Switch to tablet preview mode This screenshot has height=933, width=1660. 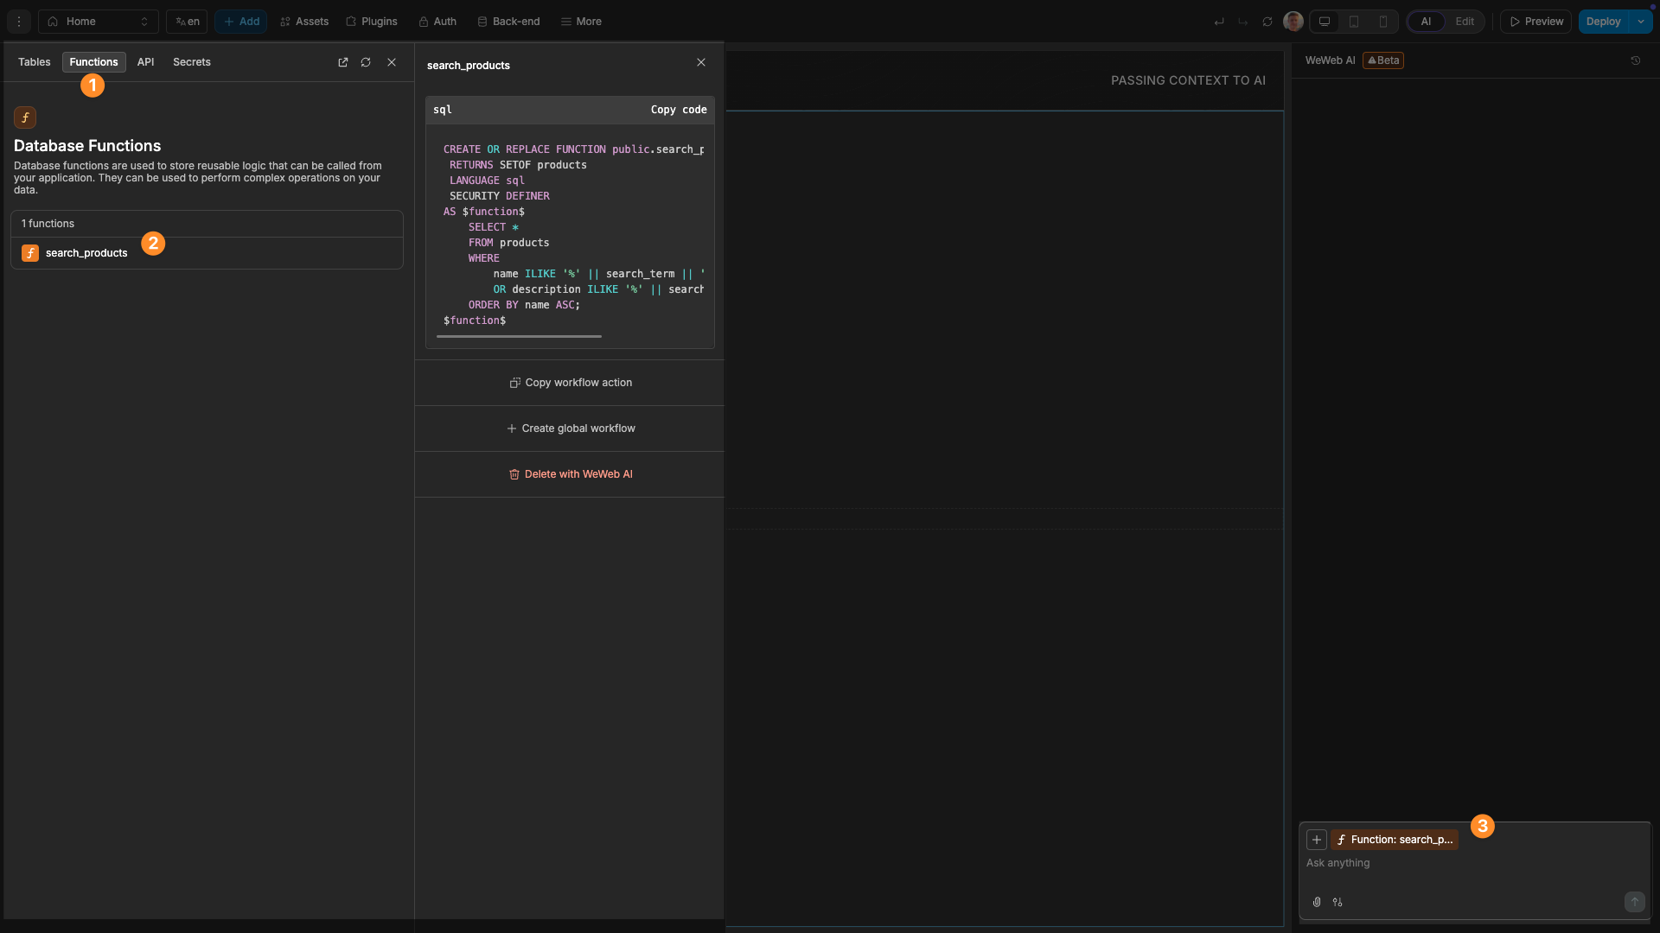tap(1354, 22)
